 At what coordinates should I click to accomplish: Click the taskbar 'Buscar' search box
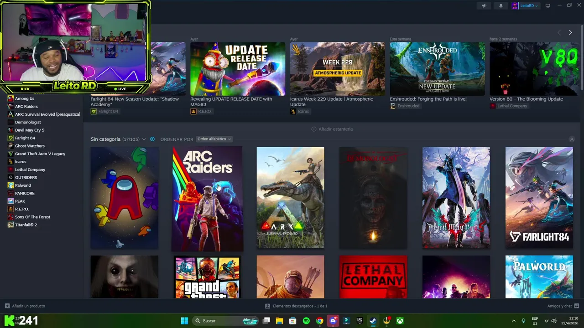(x=226, y=321)
